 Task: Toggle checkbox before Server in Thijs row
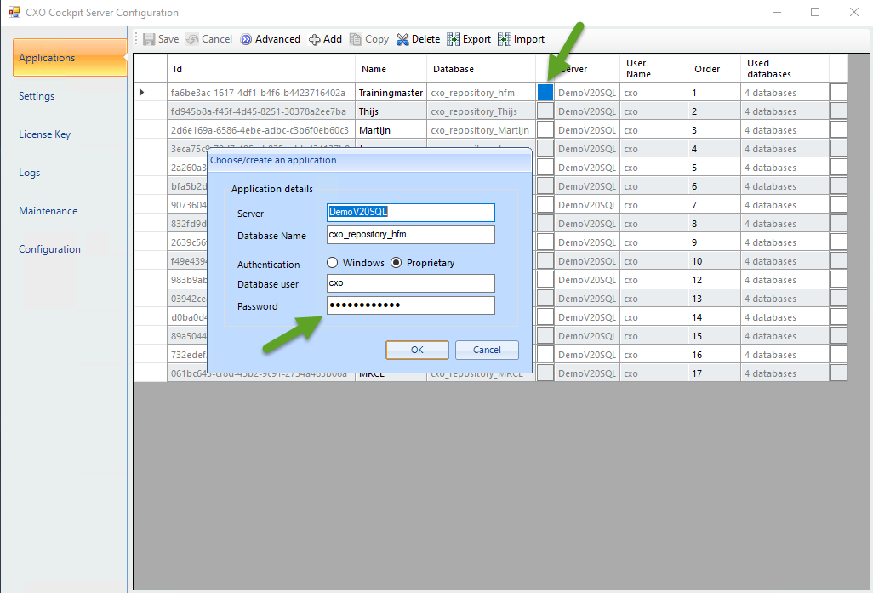tap(545, 111)
